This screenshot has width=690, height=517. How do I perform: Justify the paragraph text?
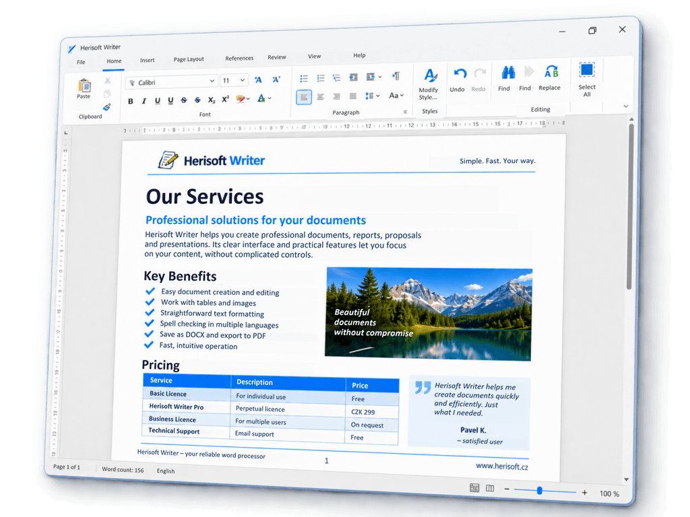[x=353, y=96]
